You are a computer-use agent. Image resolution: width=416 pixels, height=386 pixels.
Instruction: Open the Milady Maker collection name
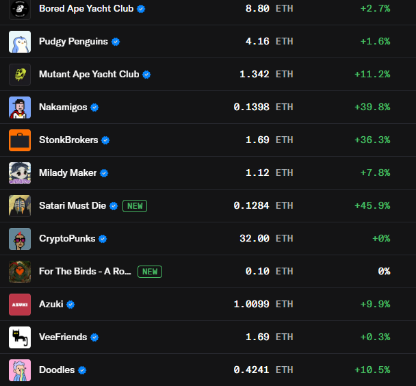(68, 173)
